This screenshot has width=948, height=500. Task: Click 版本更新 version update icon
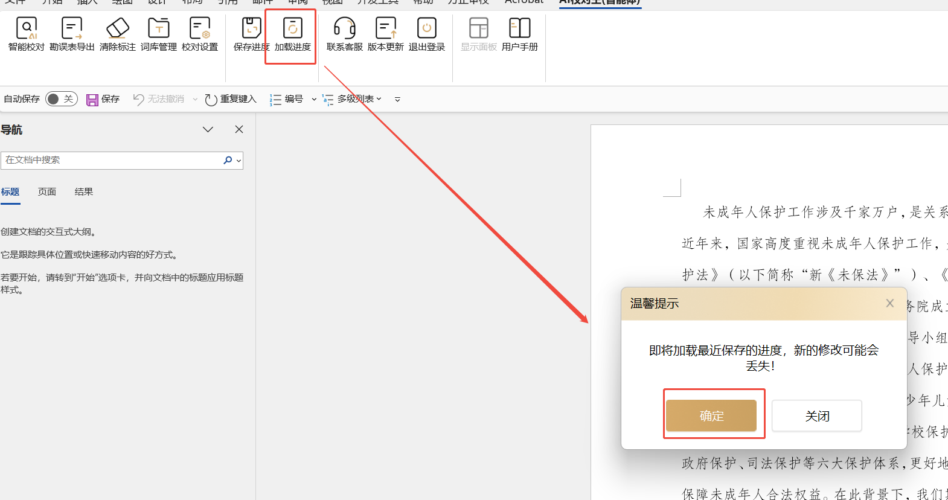click(x=385, y=28)
